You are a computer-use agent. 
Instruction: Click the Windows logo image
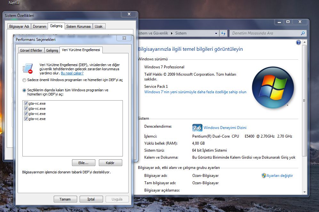click(273, 87)
